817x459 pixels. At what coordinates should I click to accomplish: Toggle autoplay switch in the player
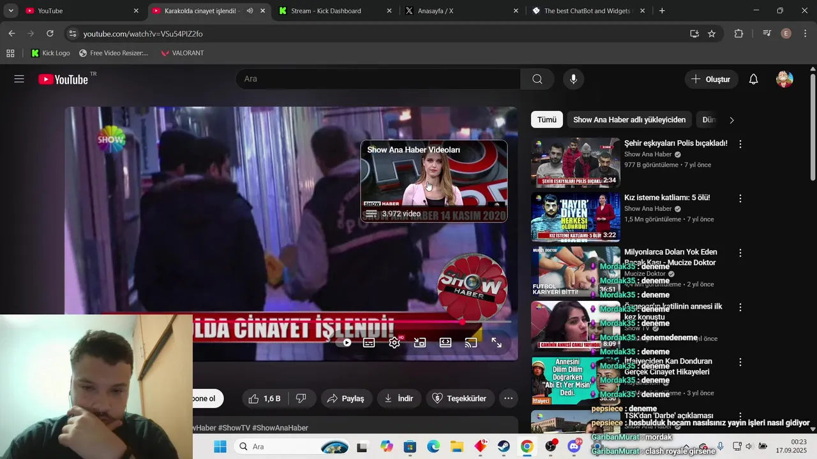345,342
